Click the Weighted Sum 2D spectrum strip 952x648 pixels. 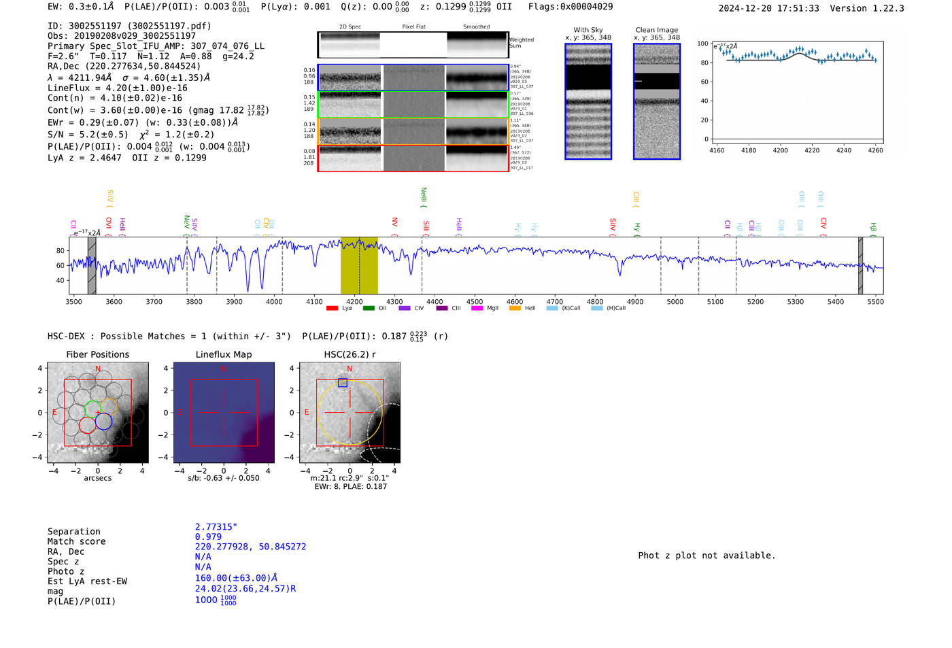click(413, 45)
